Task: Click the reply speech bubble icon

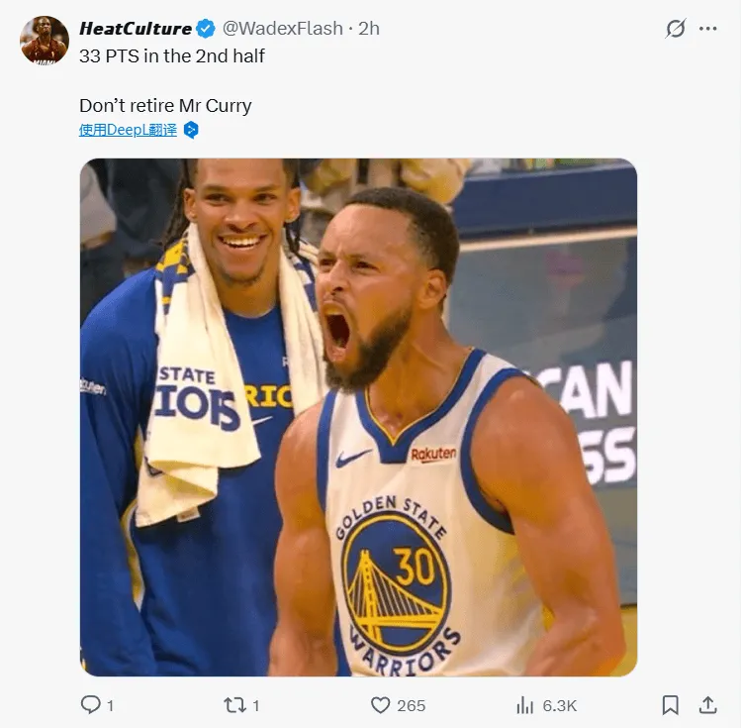Action: click(91, 705)
